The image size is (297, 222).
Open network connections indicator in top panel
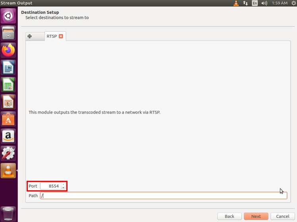245,3
